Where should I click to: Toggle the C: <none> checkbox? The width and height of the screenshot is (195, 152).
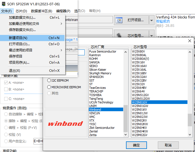tap(6, 99)
